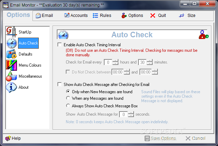This screenshot has height=146, width=218.
Task: Click the Miscellaneous shapes icon
Action: 11,76
